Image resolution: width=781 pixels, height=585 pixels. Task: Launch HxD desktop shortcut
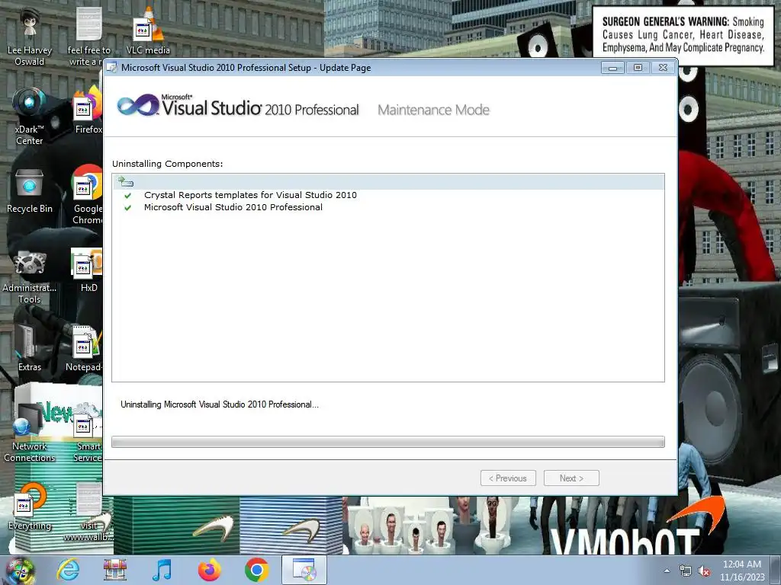tap(88, 270)
